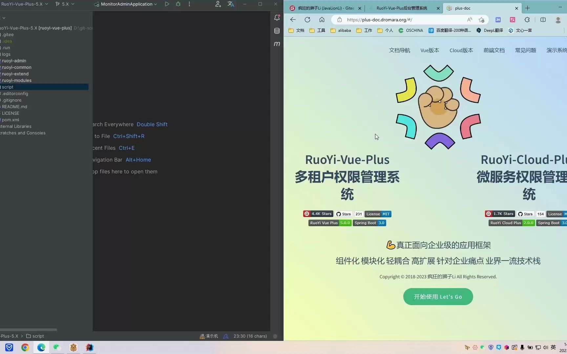Select pom.xml in the project tree
The height and width of the screenshot is (354, 567).
pyautogui.click(x=10, y=120)
